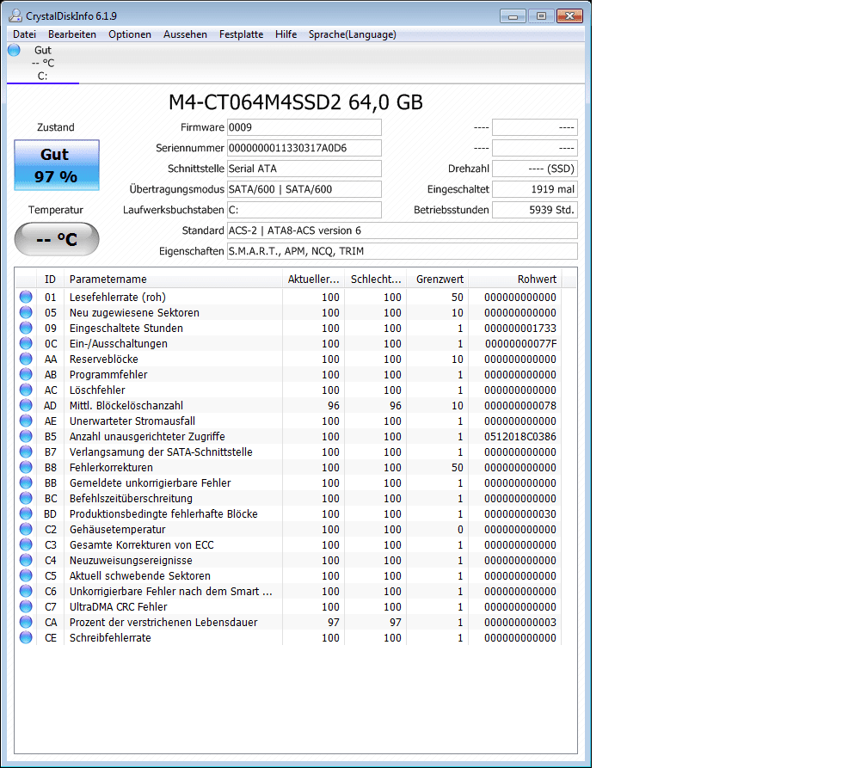This screenshot has width=867, height=768.
Task: Click raw value 0512018C0386
Action: pyautogui.click(x=520, y=436)
